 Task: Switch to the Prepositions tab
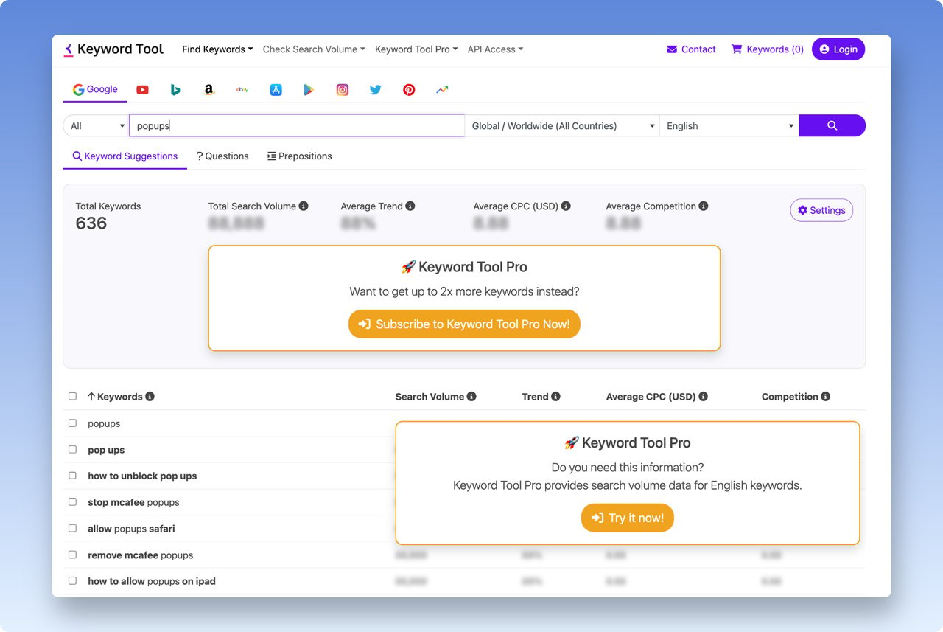click(x=300, y=156)
